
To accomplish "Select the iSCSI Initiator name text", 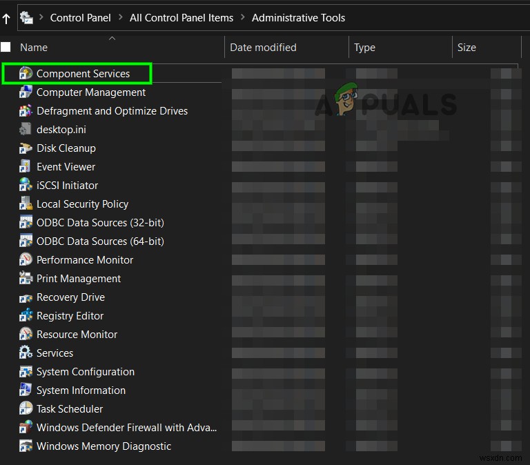I will click(67, 186).
